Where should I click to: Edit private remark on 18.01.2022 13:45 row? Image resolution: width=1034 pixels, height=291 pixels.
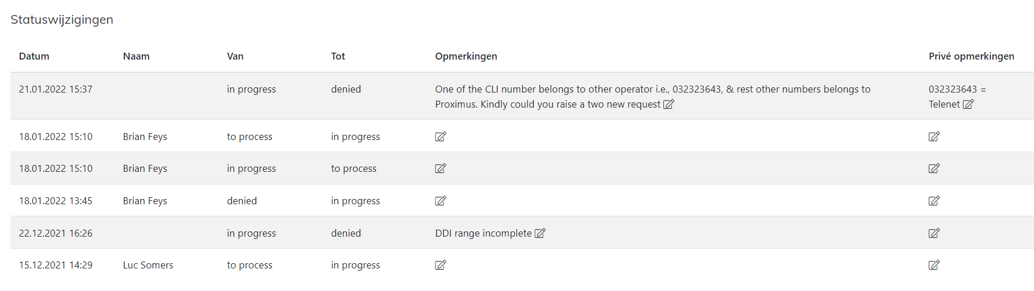pos(934,201)
